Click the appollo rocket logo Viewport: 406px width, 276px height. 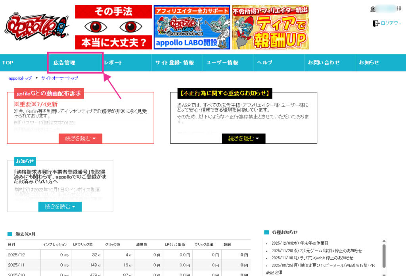point(37,27)
